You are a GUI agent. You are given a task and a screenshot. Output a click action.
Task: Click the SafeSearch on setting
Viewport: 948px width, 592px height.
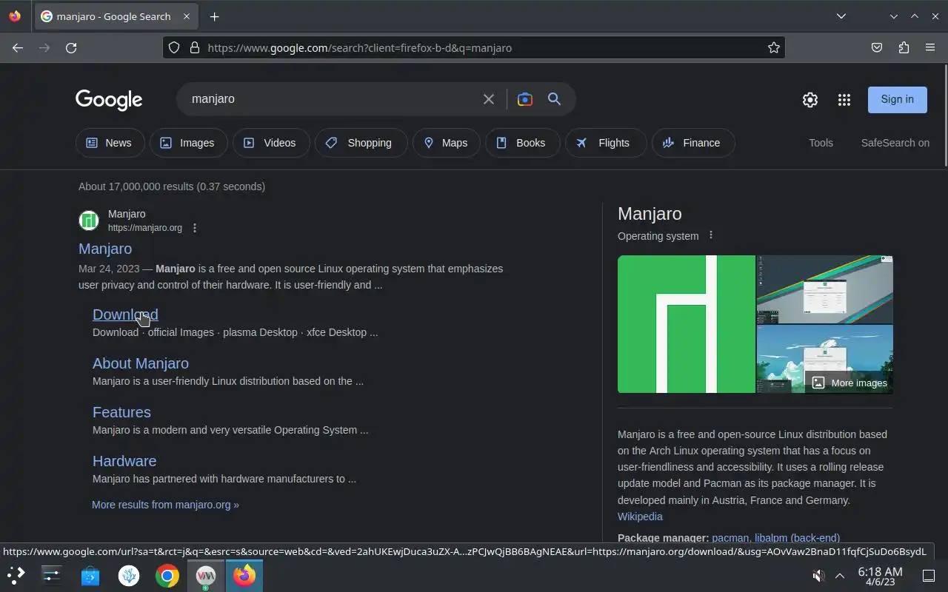point(895,143)
